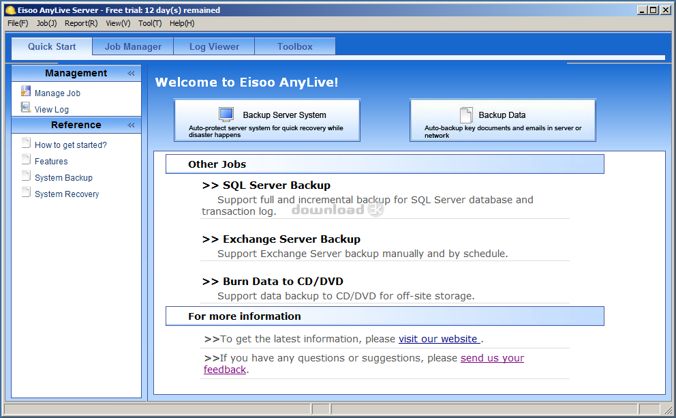Click the document icon beside Features
The image size is (676, 418).
27,159
